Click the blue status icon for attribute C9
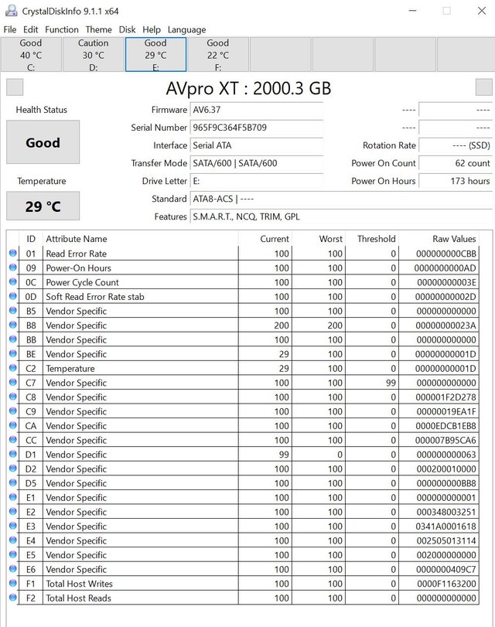The width and height of the screenshot is (495, 627). pos(13,411)
